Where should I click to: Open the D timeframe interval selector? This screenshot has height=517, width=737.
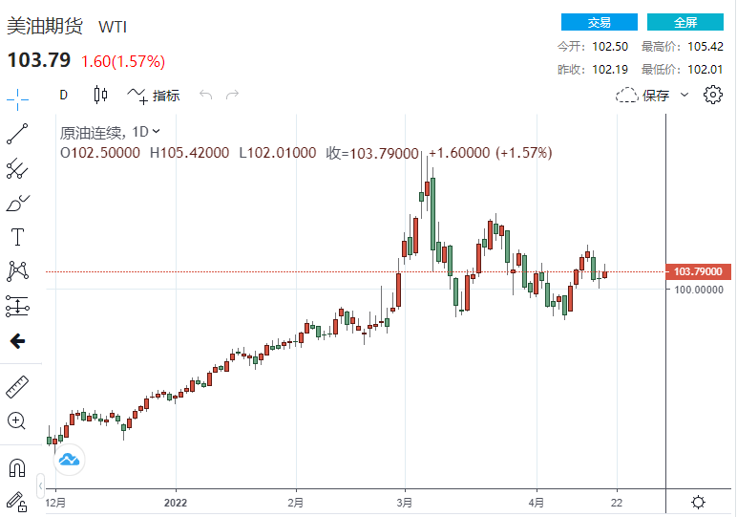coord(64,95)
